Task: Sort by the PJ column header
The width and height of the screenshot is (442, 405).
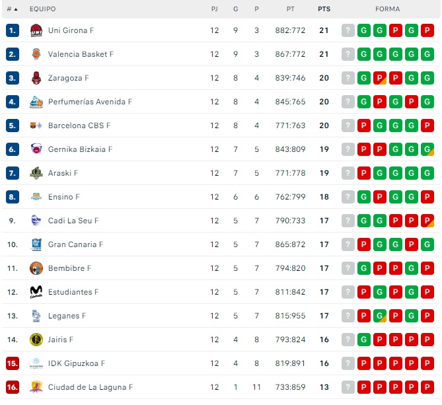Action: pyautogui.click(x=214, y=9)
